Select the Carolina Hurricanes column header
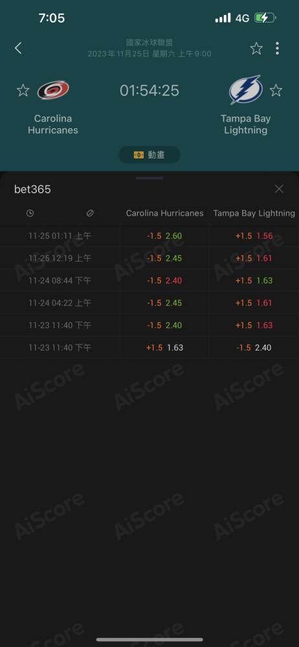The height and width of the screenshot is (647, 299). (x=165, y=213)
